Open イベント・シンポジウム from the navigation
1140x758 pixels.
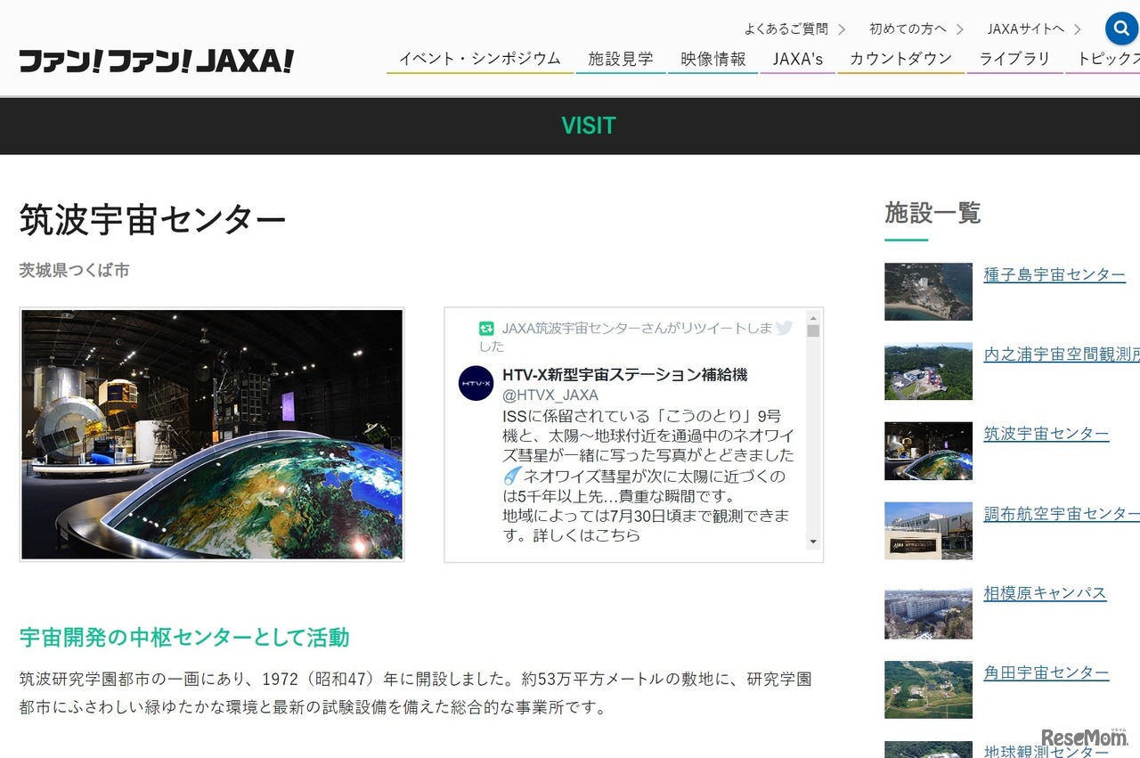click(479, 59)
